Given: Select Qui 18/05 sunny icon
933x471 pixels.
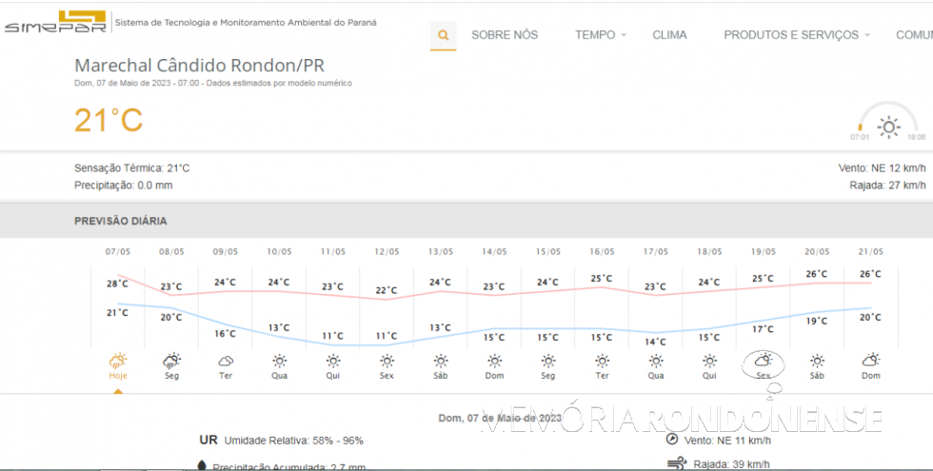Looking at the screenshot, I should 709,361.
